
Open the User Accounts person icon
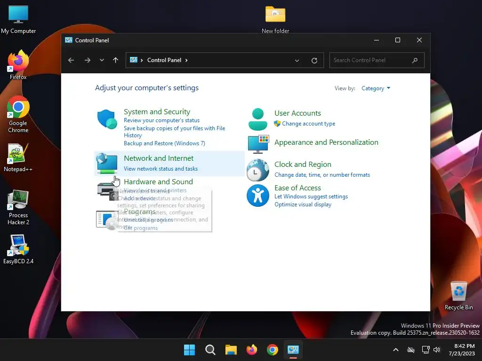257,119
